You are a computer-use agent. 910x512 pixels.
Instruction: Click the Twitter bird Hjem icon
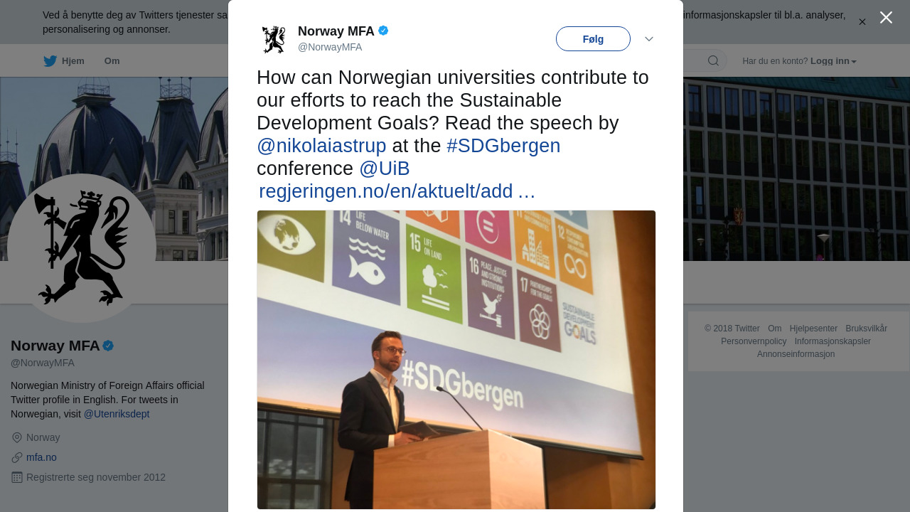click(50, 61)
